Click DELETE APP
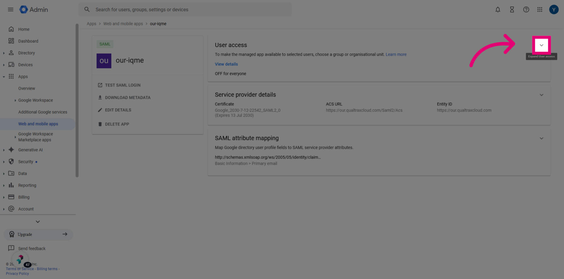 point(113,124)
